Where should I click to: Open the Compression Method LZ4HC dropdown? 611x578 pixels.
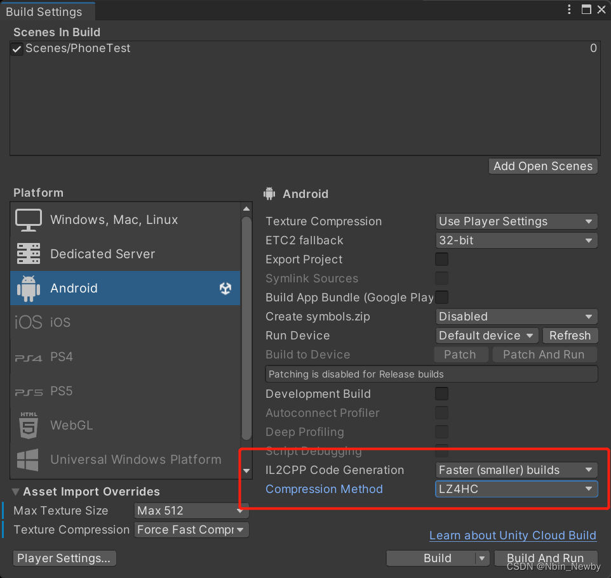click(x=516, y=489)
